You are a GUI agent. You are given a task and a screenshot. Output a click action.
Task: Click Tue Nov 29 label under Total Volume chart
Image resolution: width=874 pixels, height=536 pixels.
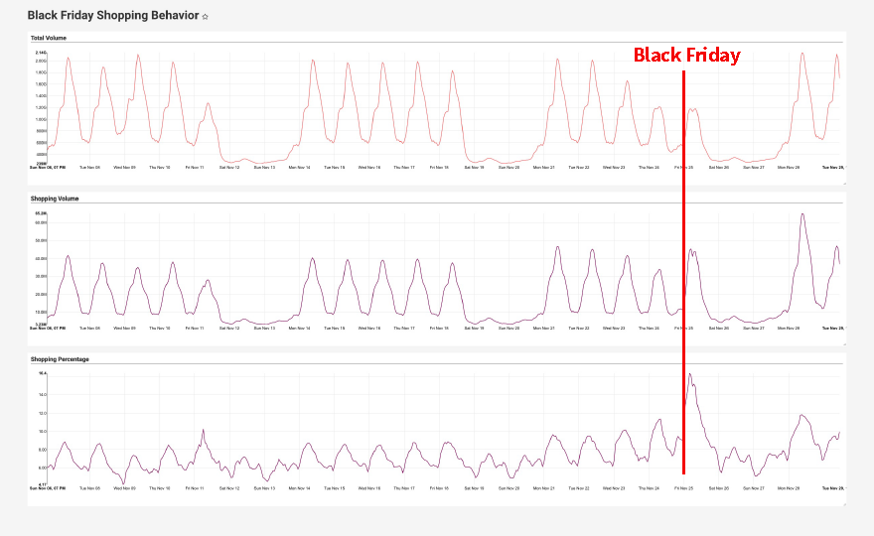coord(832,168)
